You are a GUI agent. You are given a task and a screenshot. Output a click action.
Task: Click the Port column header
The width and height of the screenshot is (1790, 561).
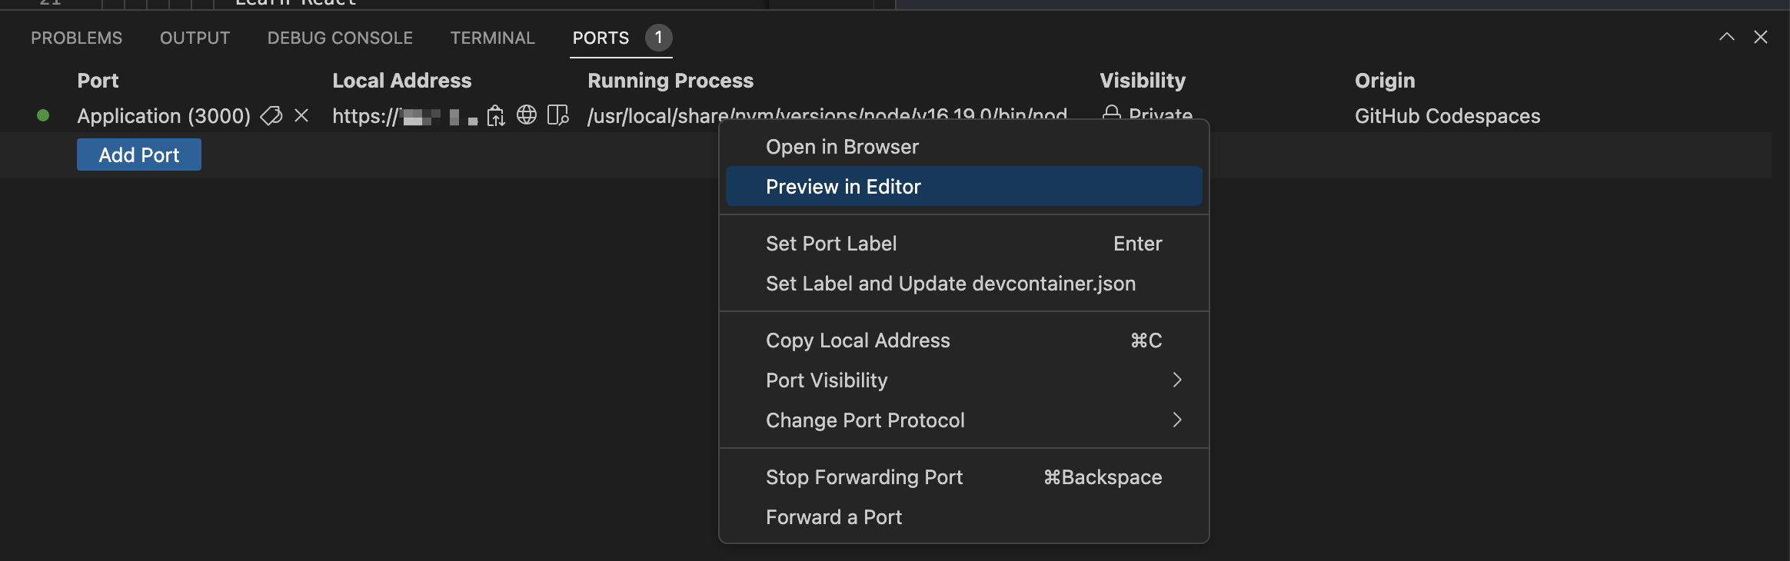pyautogui.click(x=98, y=81)
